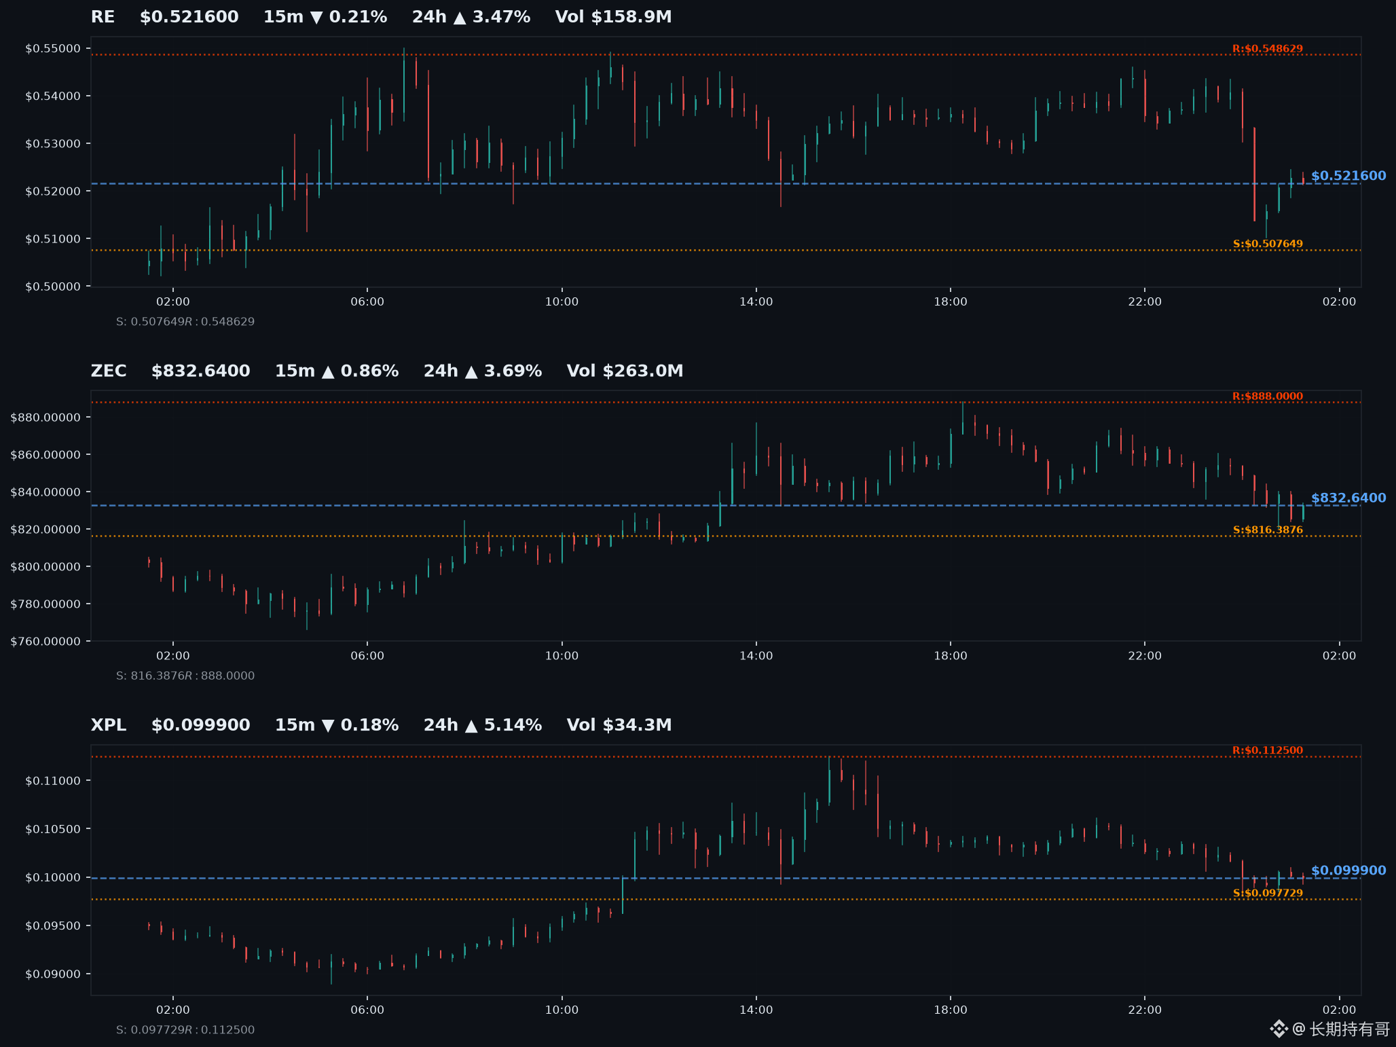The image size is (1396, 1047).
Task: Click RE 15m change 0.21%
Action: (325, 17)
